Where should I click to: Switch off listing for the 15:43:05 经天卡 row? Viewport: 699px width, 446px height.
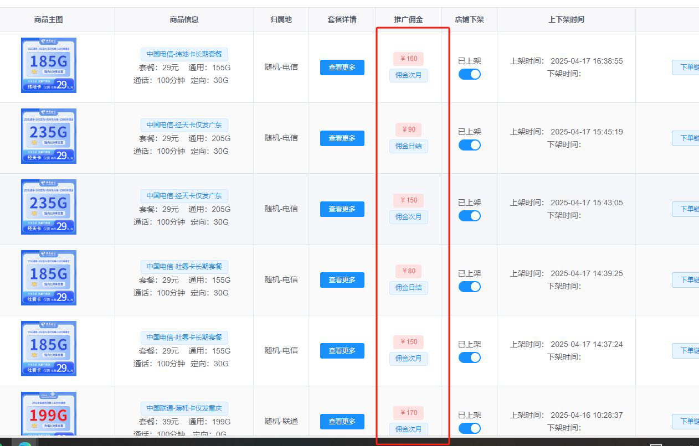pyautogui.click(x=470, y=216)
